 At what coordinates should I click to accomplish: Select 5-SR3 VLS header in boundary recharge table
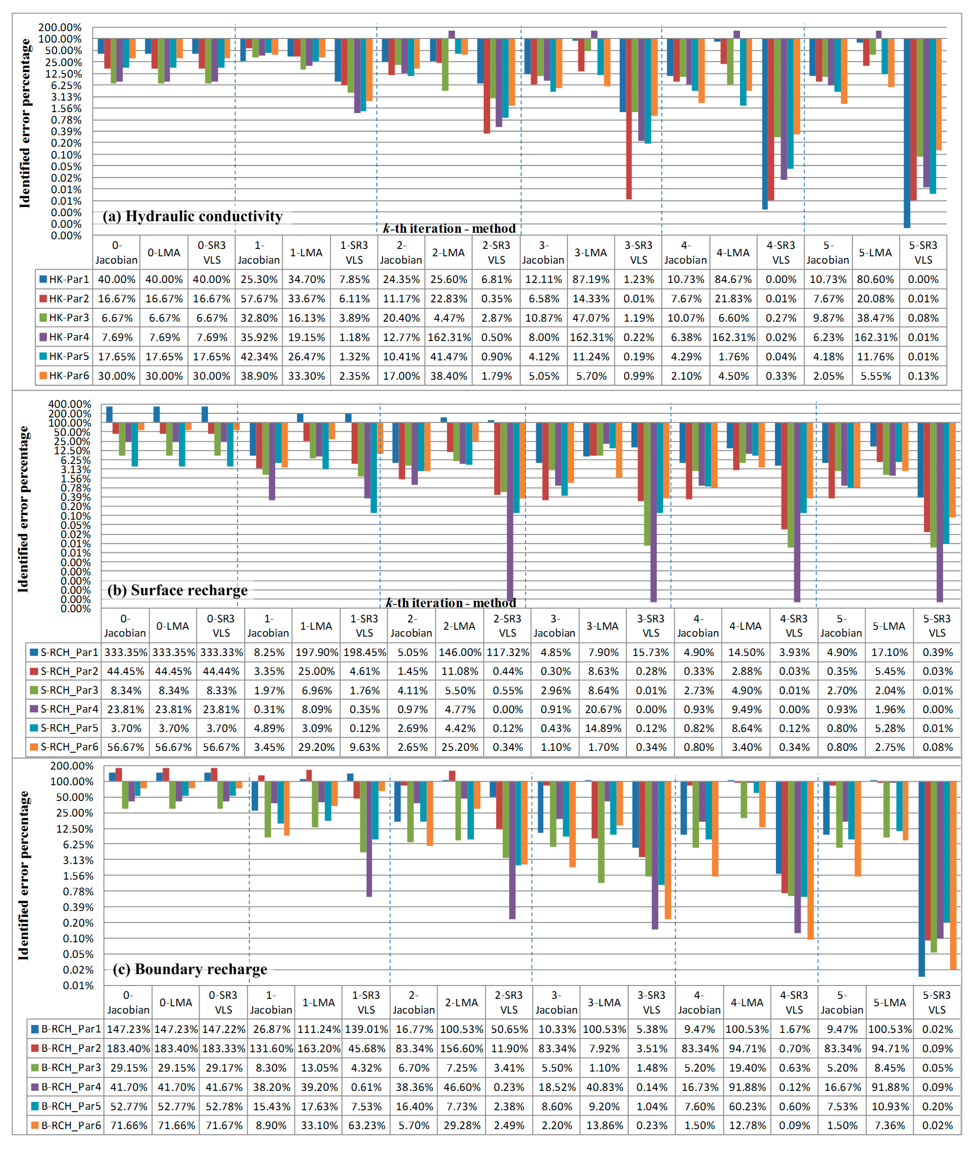click(937, 1003)
